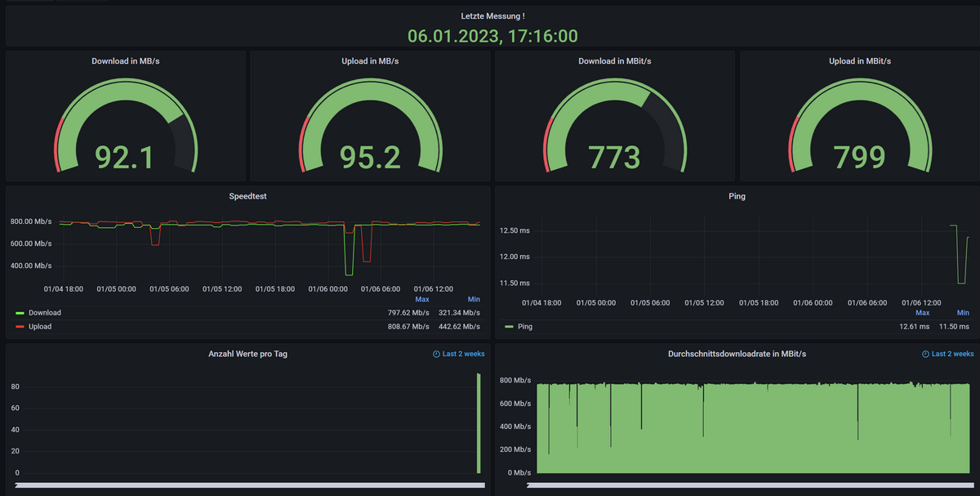Open the 'Download in MBit/s' panel title menu
This screenshot has width=980, height=496.
(x=615, y=60)
